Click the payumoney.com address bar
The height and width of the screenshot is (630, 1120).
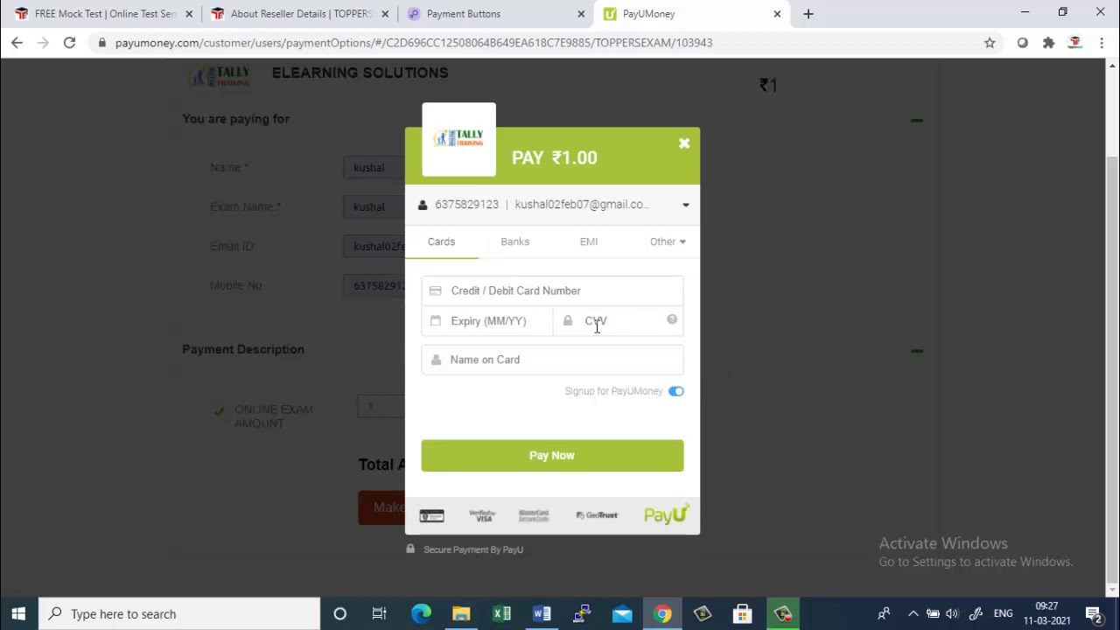point(542,43)
